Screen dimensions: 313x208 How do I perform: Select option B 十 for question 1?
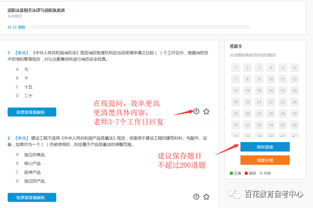click(x=22, y=78)
